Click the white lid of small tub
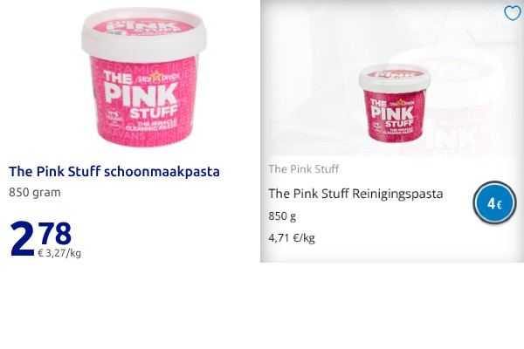The height and width of the screenshot is (349, 524). coord(395,78)
